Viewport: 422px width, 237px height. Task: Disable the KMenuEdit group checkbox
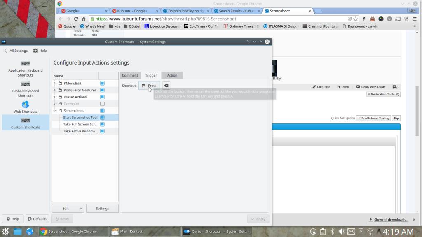point(102,83)
